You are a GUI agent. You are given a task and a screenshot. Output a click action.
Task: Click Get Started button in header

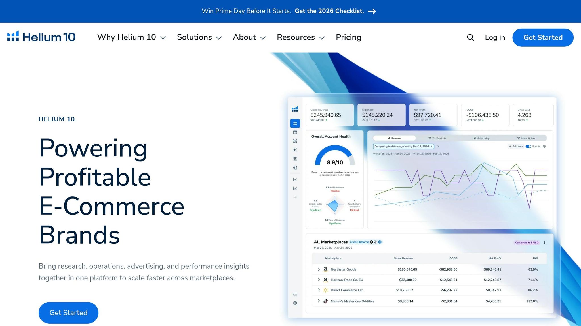coord(543,37)
